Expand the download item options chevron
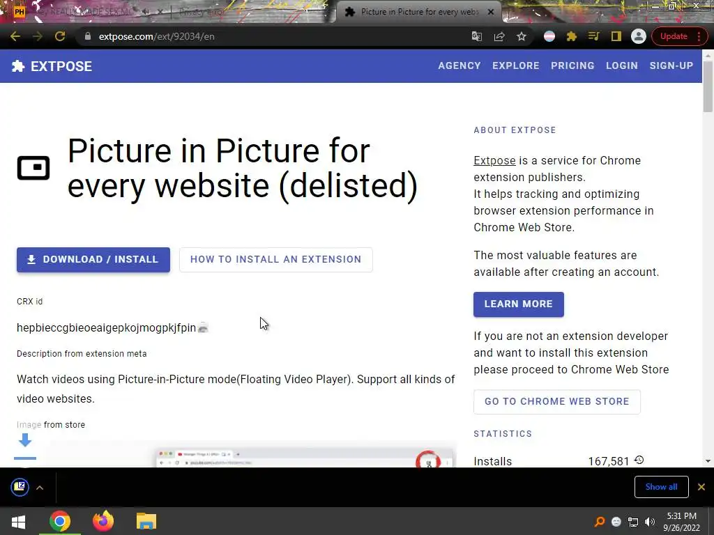The height and width of the screenshot is (535, 714). tap(40, 488)
